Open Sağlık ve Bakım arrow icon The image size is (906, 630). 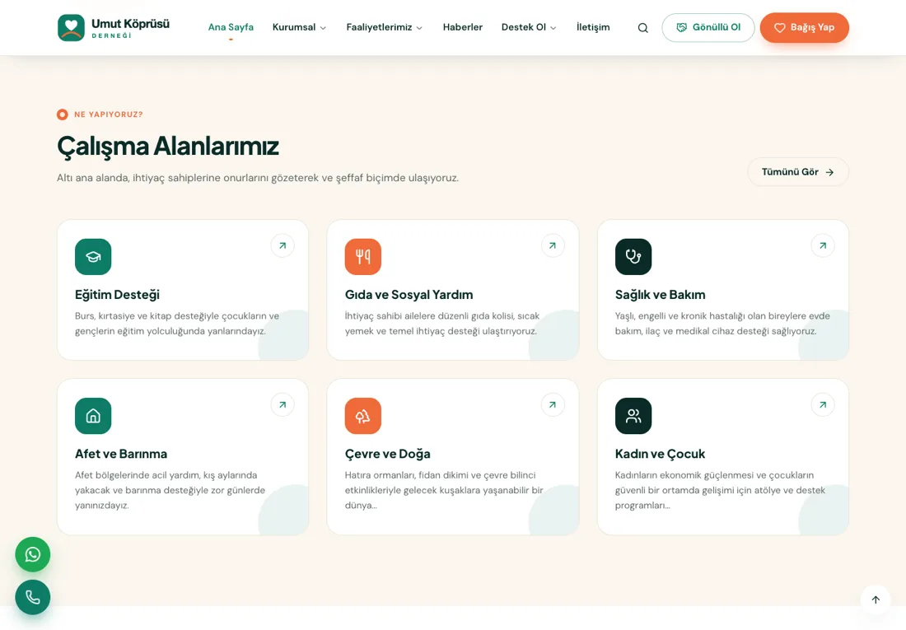pos(823,245)
